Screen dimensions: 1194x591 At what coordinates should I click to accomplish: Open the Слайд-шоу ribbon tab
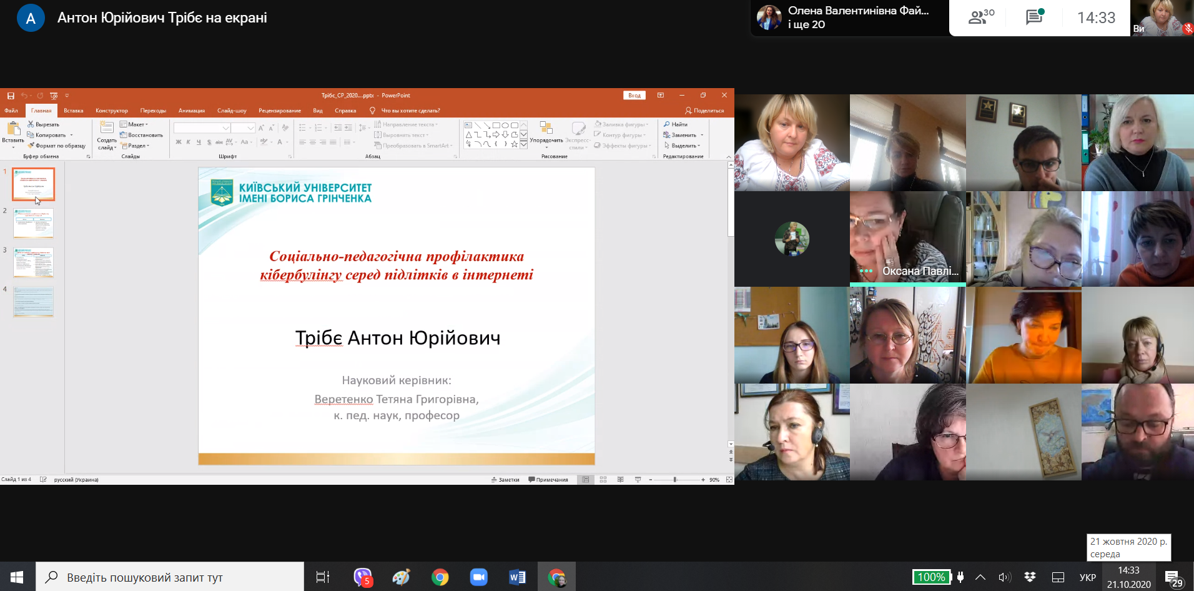pos(232,111)
